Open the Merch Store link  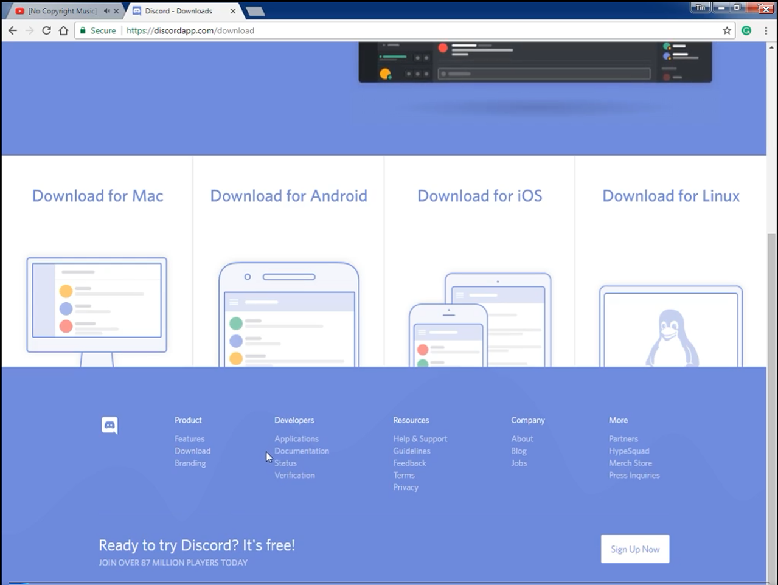click(630, 463)
